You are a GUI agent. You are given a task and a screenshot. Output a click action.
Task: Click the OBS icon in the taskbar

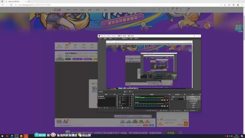(x=17, y=136)
